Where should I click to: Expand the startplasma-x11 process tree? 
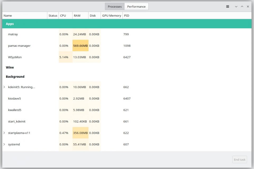point(4,133)
